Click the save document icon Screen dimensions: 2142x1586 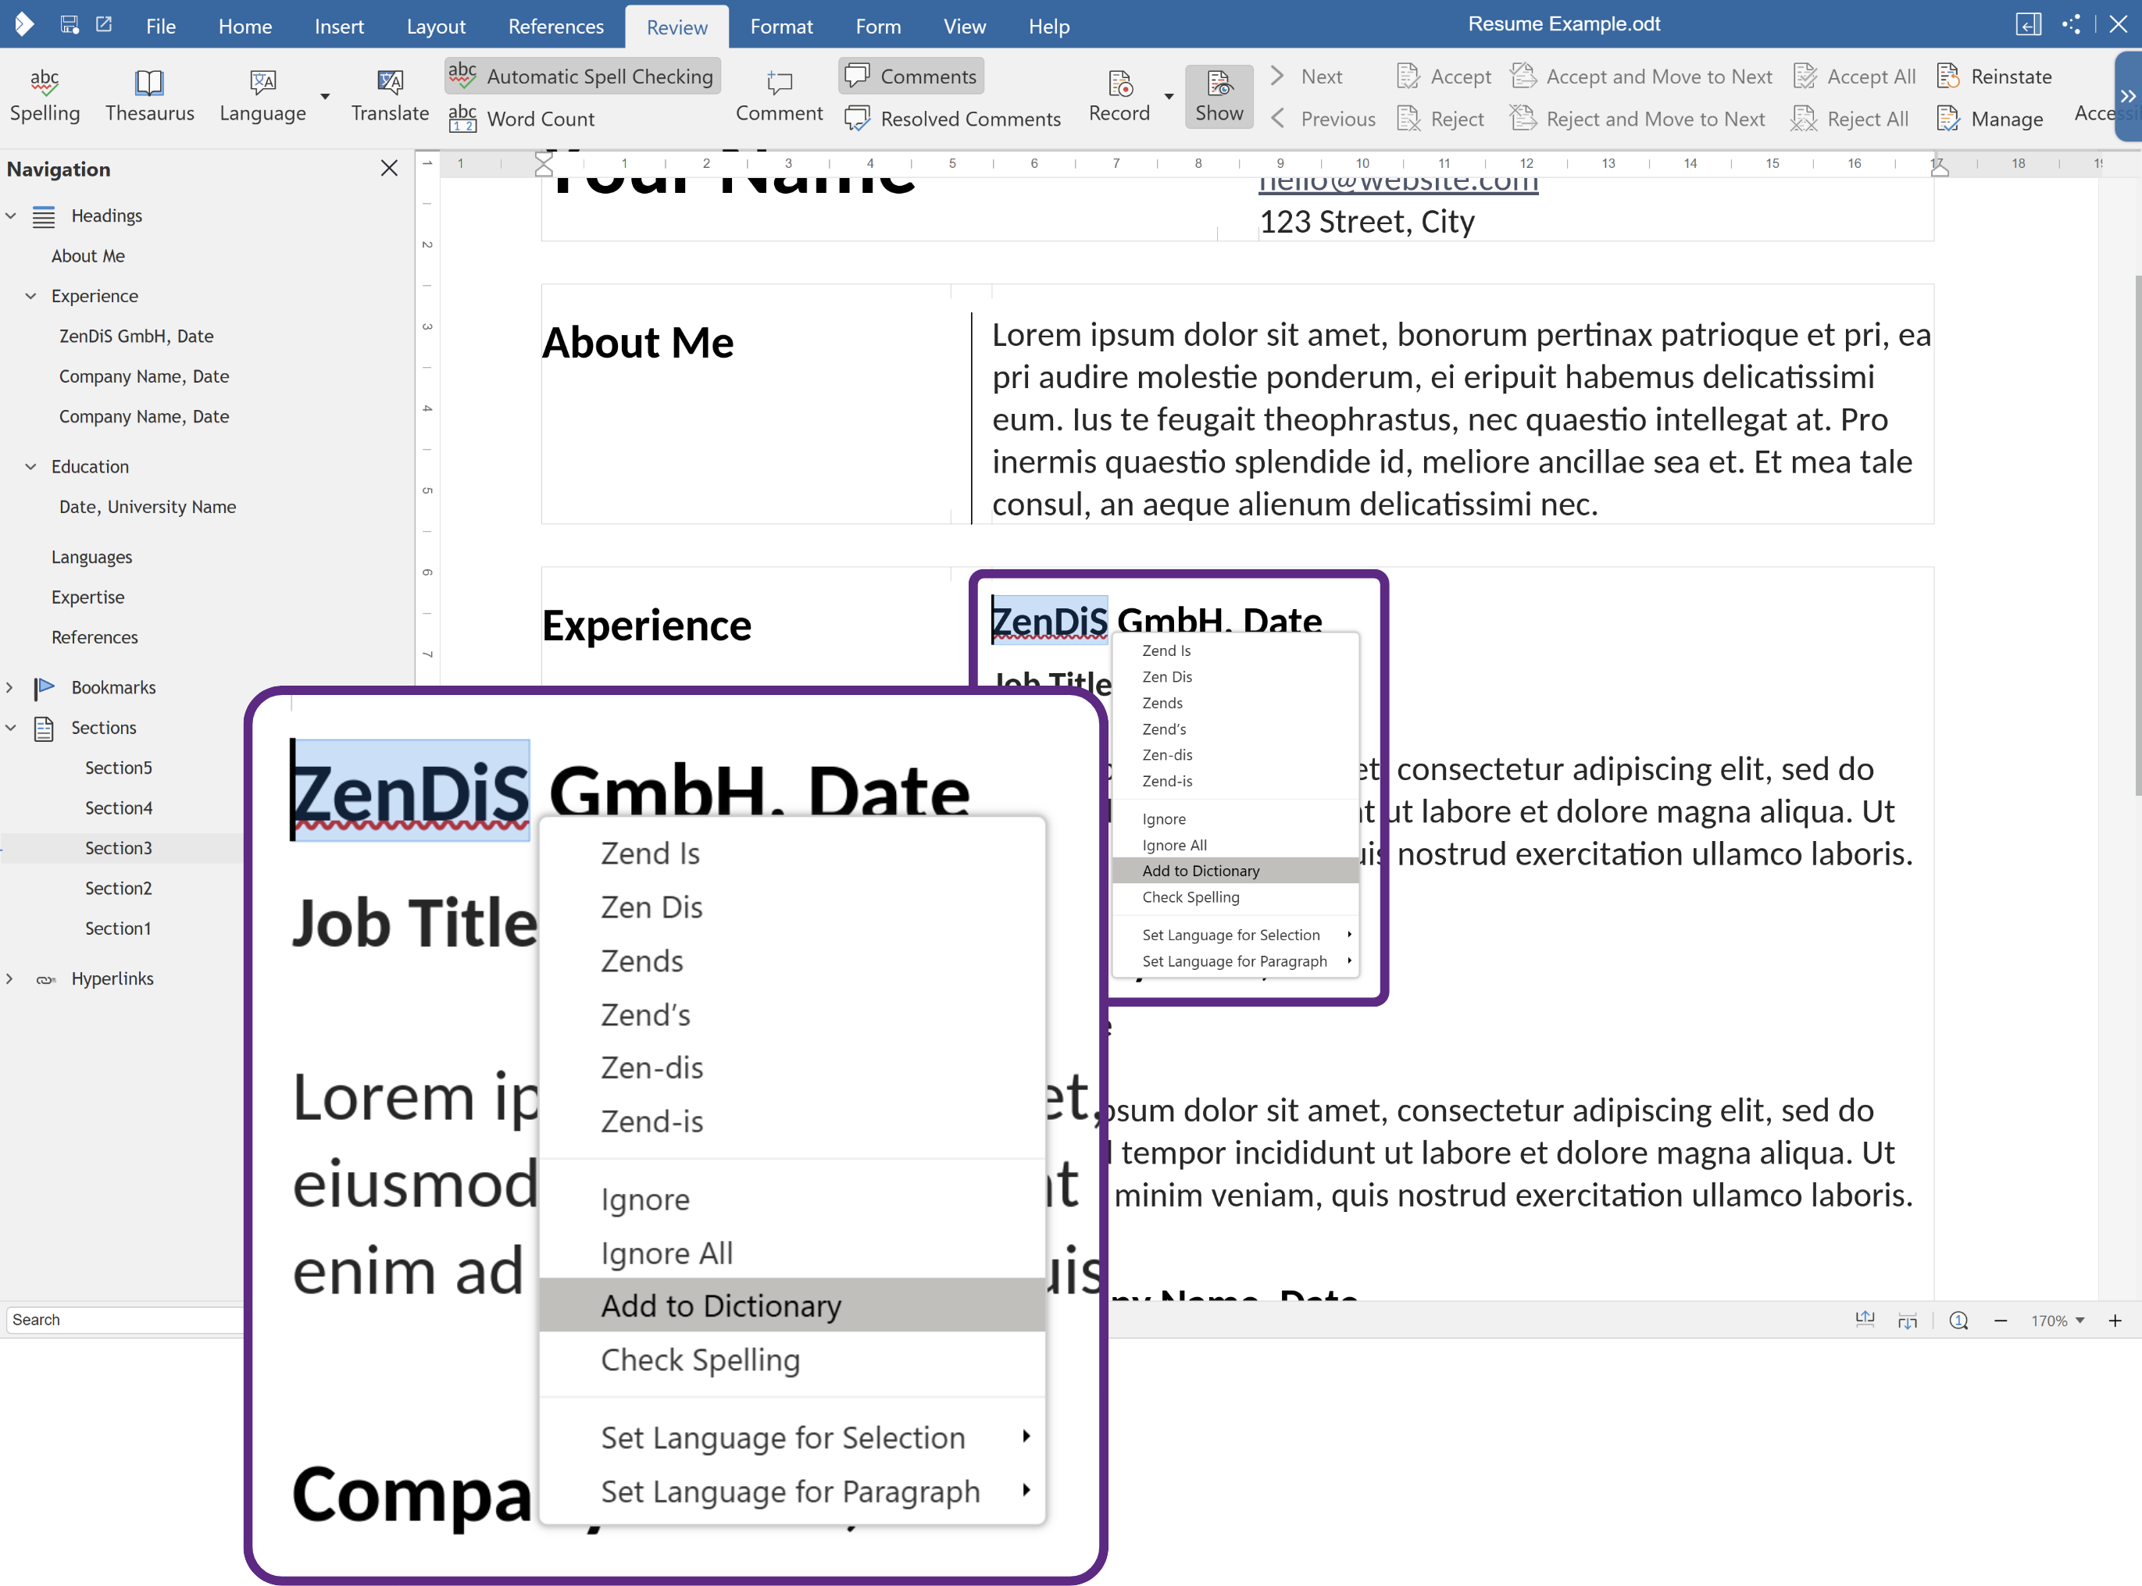tap(70, 25)
